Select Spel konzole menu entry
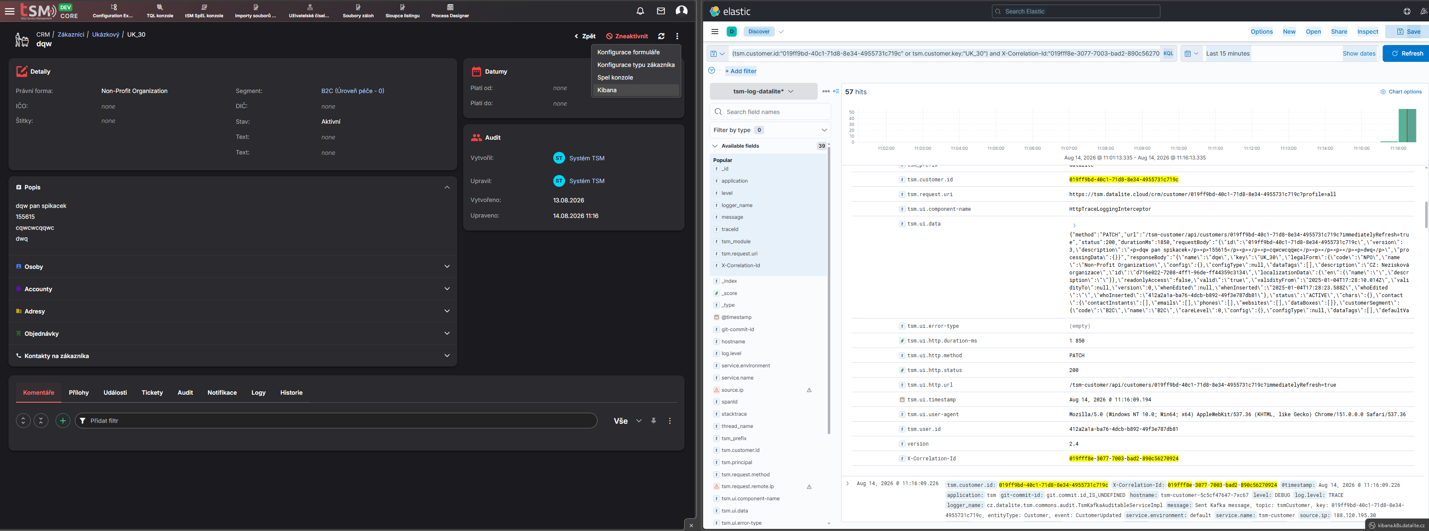 (x=636, y=77)
